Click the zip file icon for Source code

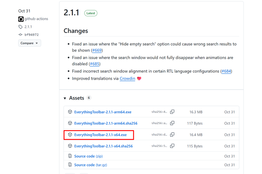[70, 156]
